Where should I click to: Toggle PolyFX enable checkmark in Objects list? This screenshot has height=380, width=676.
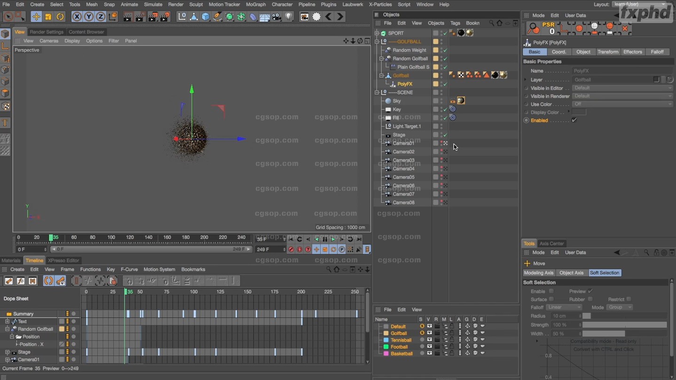445,84
